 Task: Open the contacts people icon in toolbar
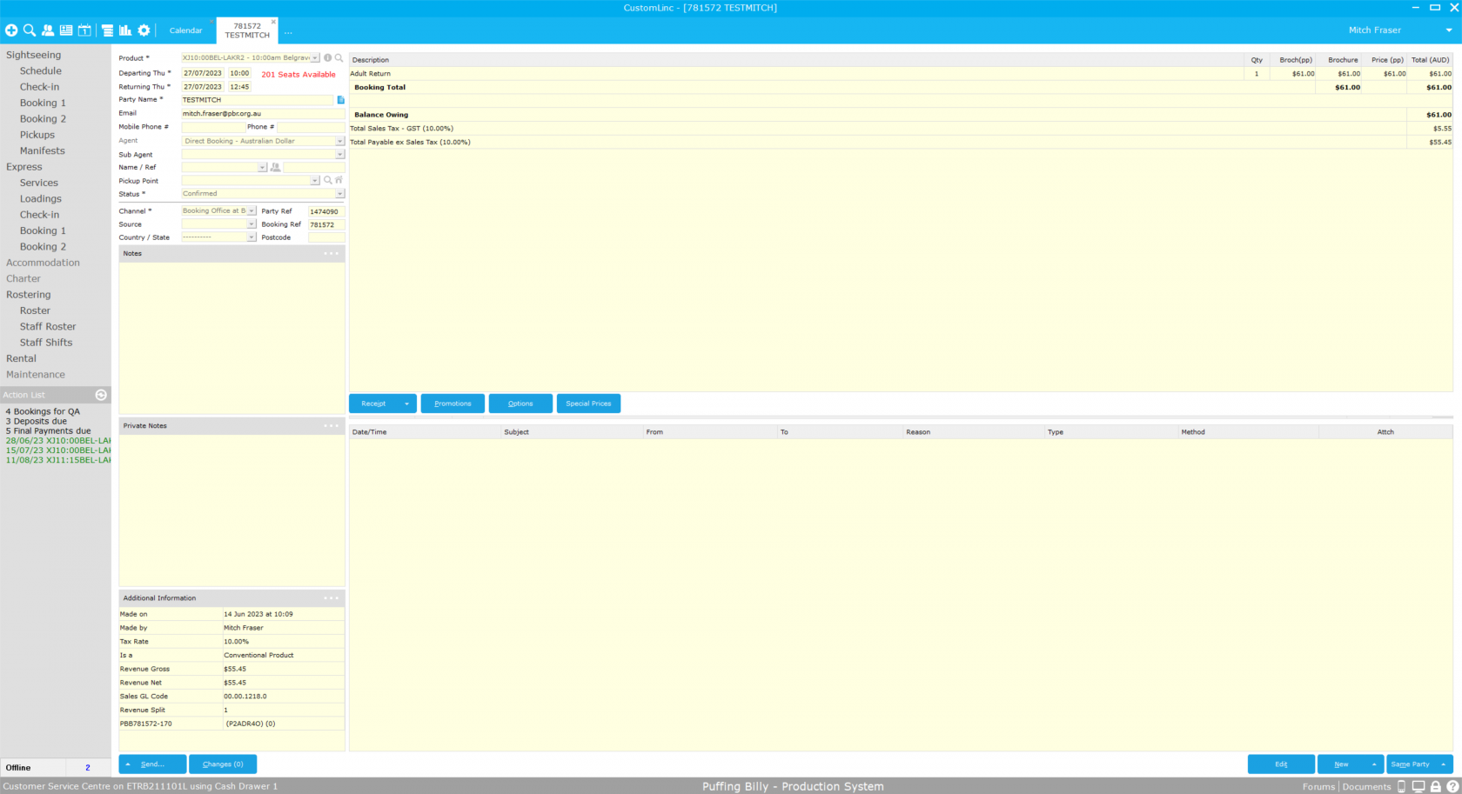pyautogui.click(x=48, y=30)
